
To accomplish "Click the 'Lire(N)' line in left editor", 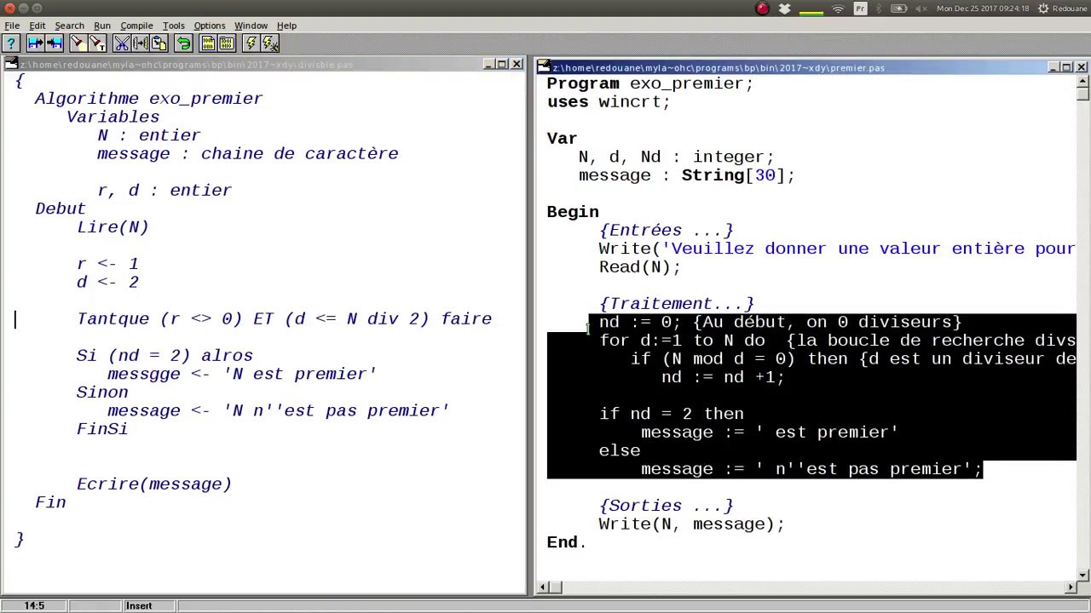I will point(113,227).
